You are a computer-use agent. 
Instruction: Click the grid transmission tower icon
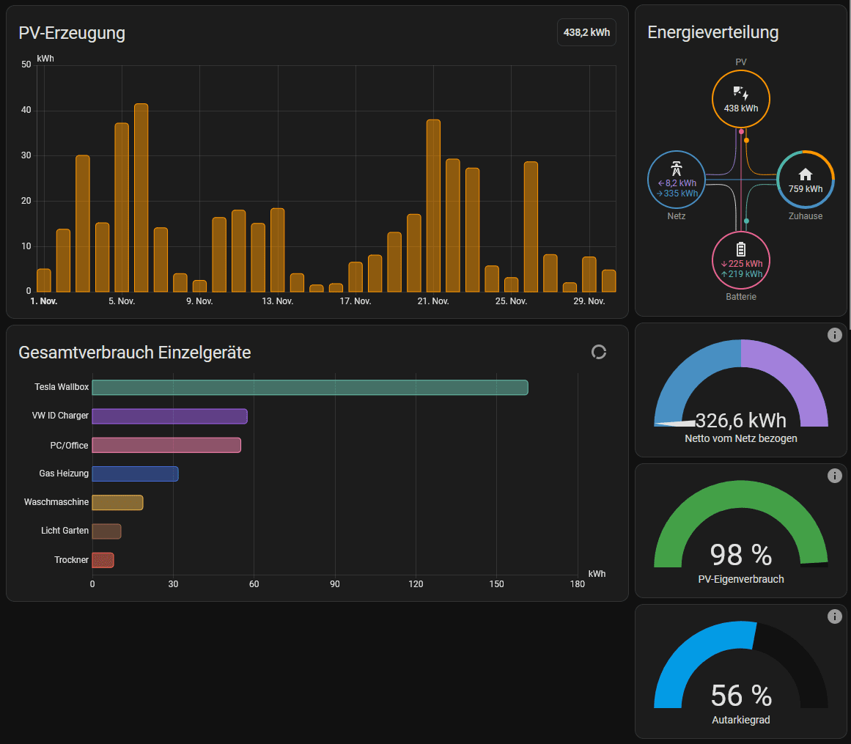click(x=677, y=169)
